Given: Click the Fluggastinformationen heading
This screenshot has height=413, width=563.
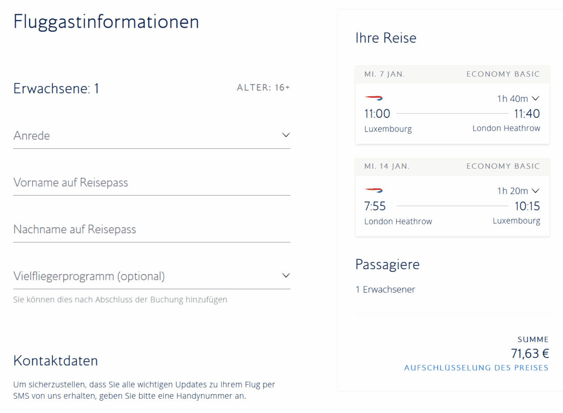Looking at the screenshot, I should pos(106,22).
